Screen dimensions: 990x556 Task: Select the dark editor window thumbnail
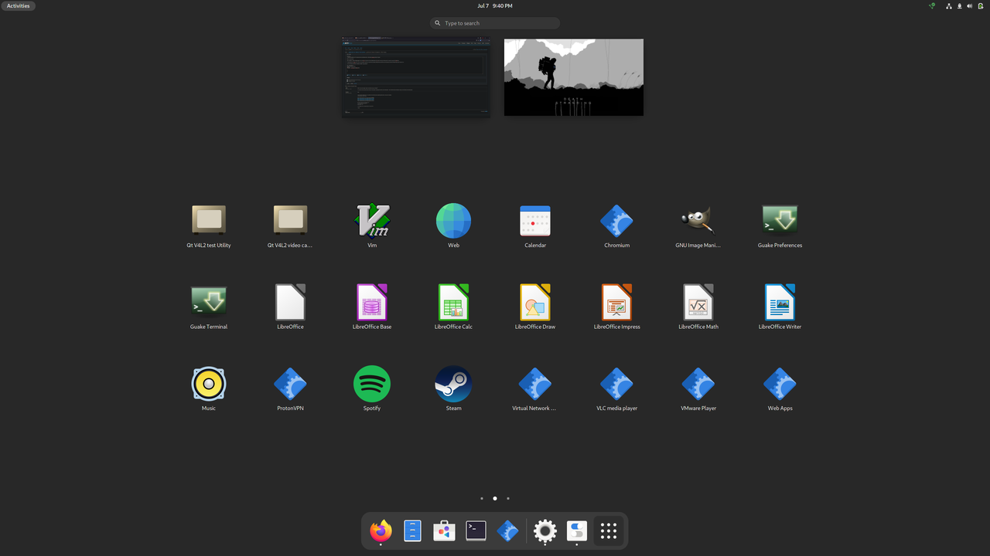point(417,77)
